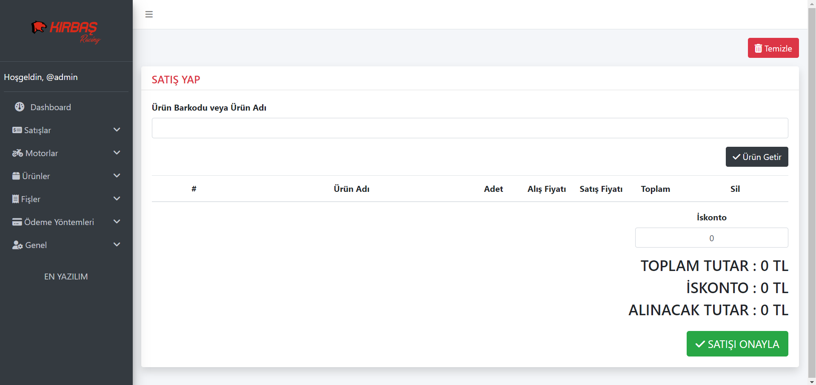Confirm sale with SATIŞI ONAYLA button
Viewport: 816px width, 385px height.
pos(737,344)
